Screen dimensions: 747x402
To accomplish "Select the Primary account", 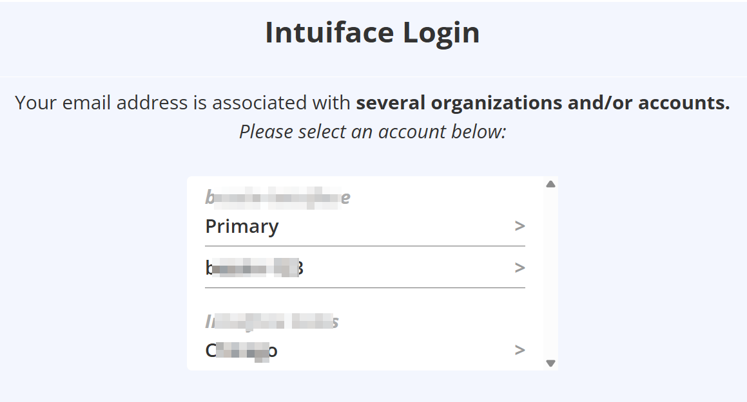I will (242, 226).
